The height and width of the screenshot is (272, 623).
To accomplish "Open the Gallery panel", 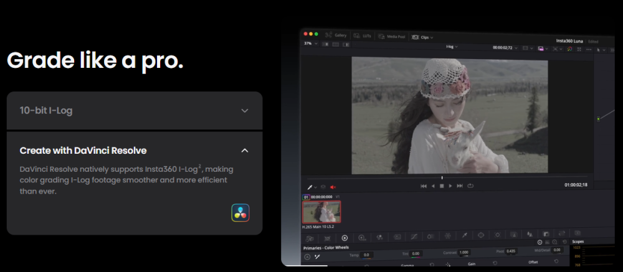I will coord(336,35).
